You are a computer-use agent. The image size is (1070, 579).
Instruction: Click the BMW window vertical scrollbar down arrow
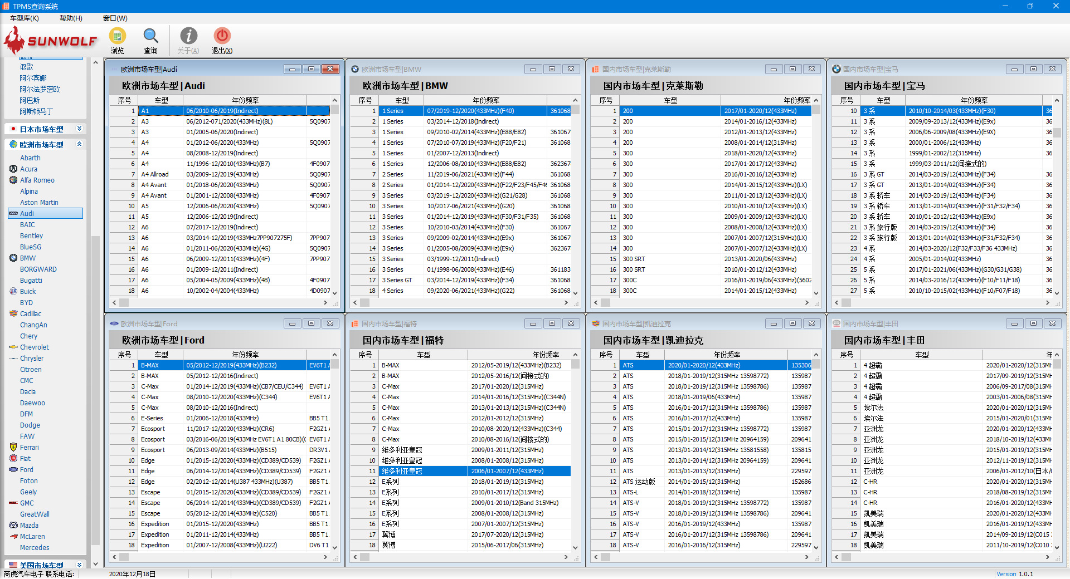(x=576, y=293)
